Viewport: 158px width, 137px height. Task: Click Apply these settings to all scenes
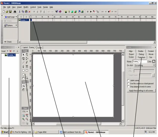tap(141, 91)
